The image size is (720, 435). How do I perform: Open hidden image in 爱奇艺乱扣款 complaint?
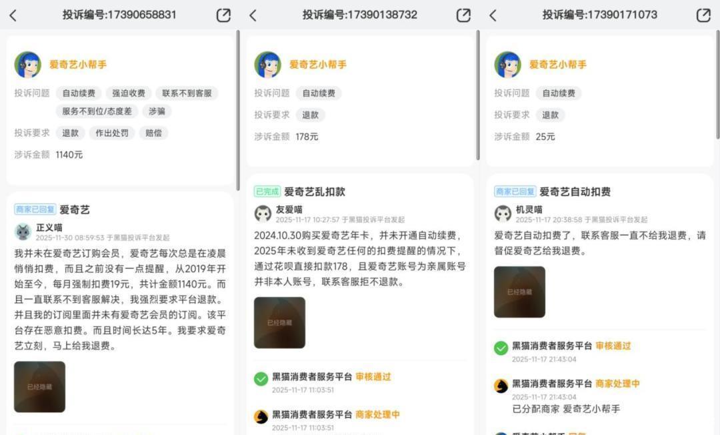279,322
